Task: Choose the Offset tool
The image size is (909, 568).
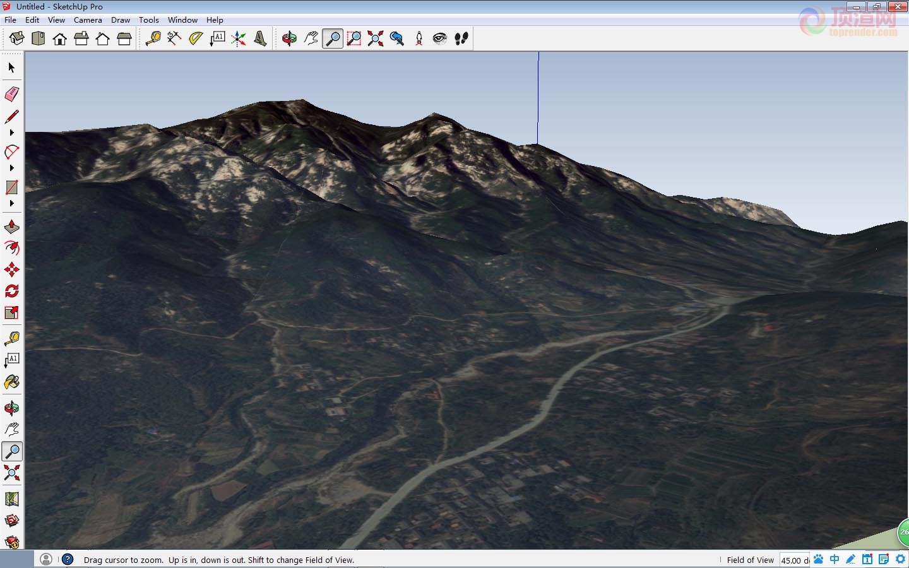Action: coord(12,248)
